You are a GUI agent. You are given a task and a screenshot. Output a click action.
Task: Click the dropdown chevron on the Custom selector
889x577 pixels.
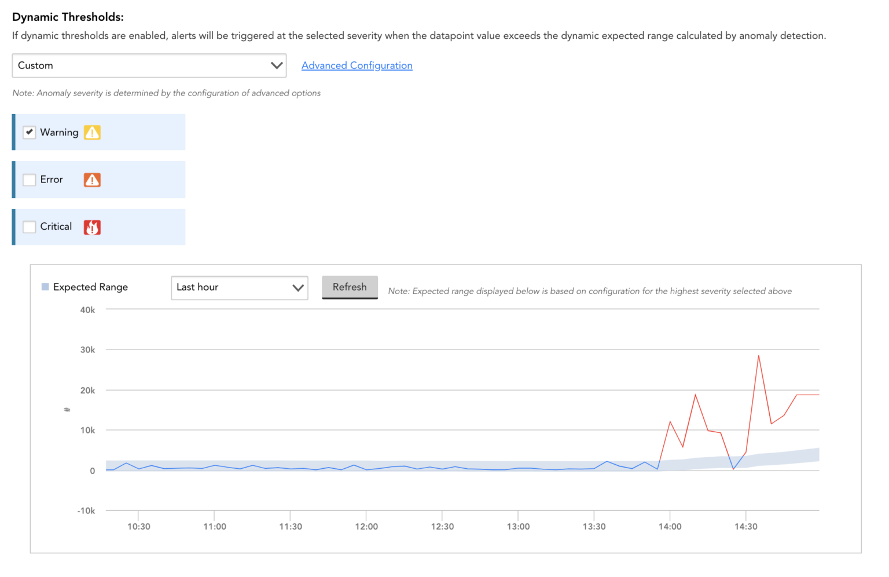[276, 65]
